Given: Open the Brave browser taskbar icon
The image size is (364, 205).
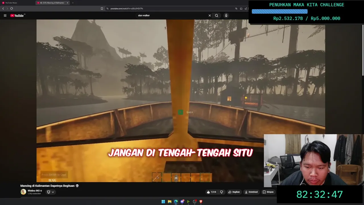Looking at the screenshot, I should [201, 202].
